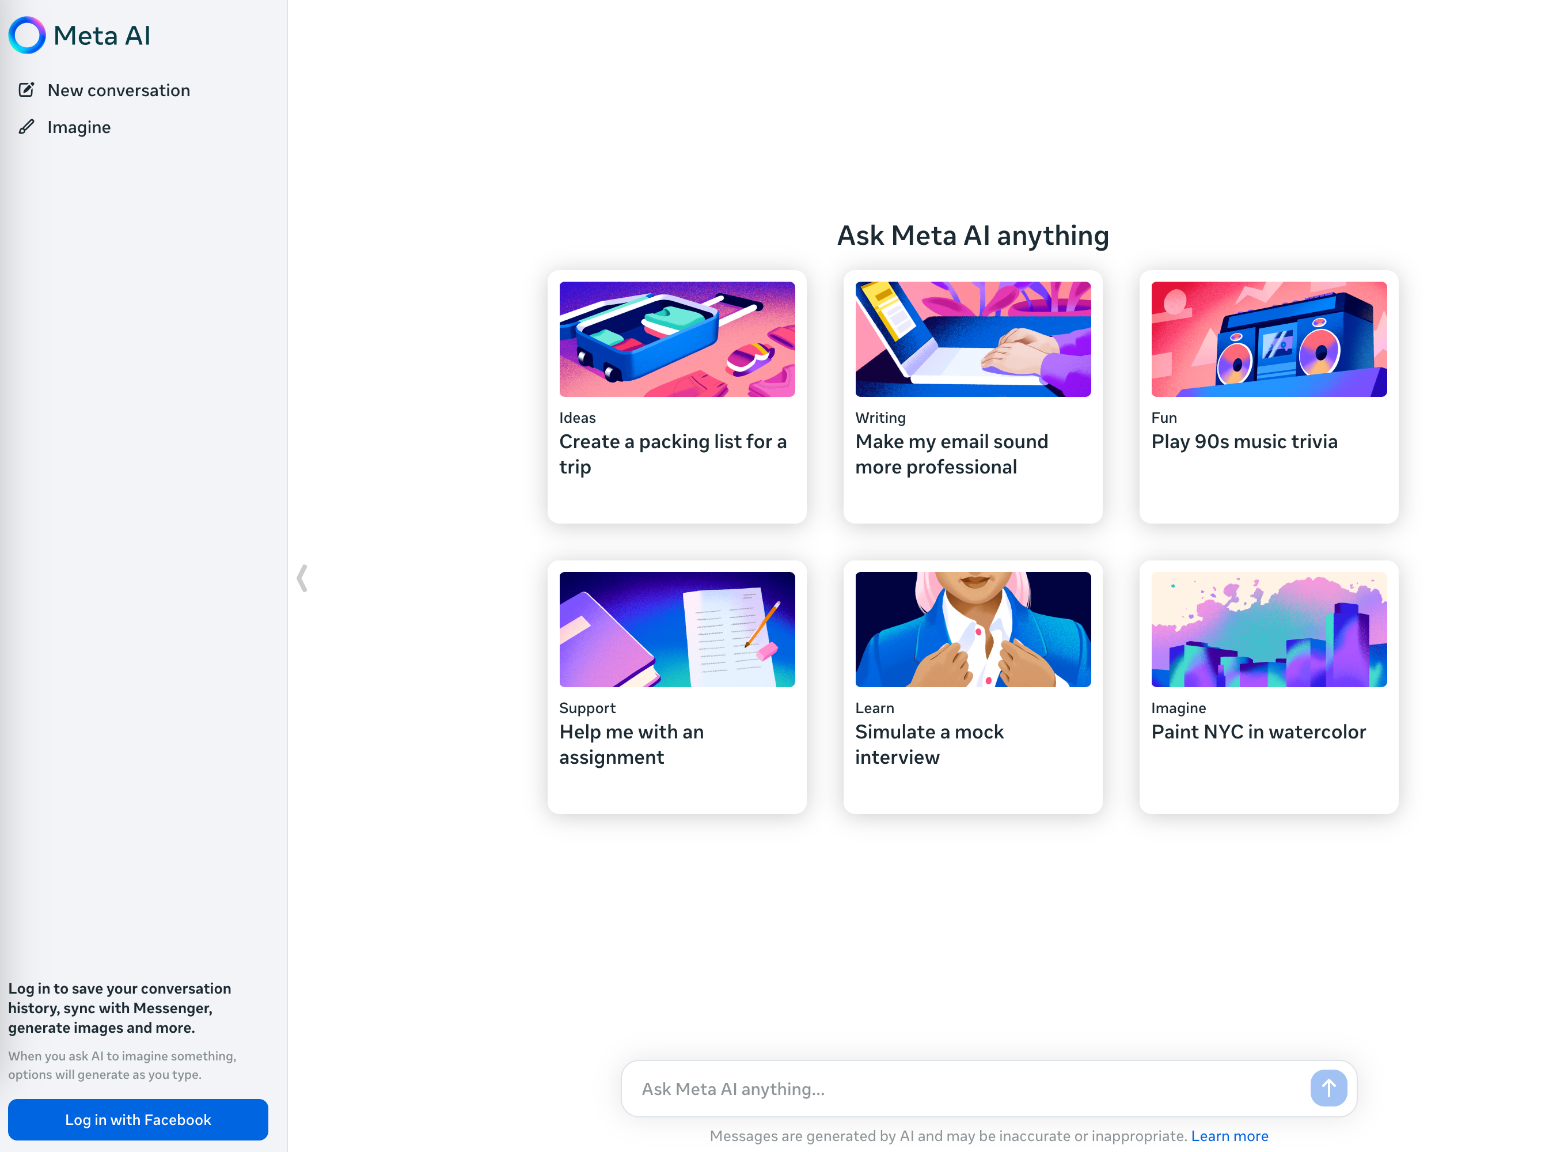The height and width of the screenshot is (1152, 1564).
Task: Select New conversation in the sidebar
Action: click(118, 90)
